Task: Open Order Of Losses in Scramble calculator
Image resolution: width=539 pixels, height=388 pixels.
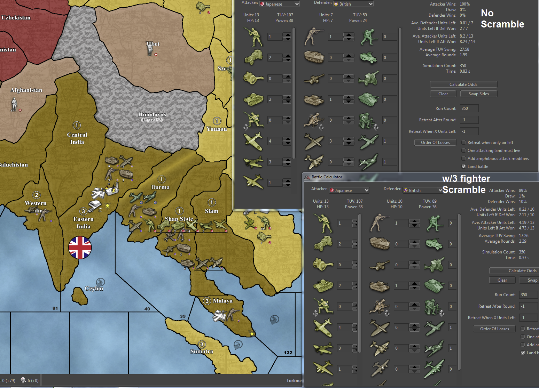Action: tap(494, 329)
